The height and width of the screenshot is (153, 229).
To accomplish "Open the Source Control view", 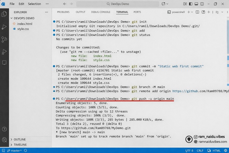I will (4, 39).
